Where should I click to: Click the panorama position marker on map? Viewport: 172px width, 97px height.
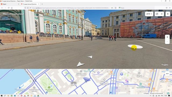coord(86,81)
